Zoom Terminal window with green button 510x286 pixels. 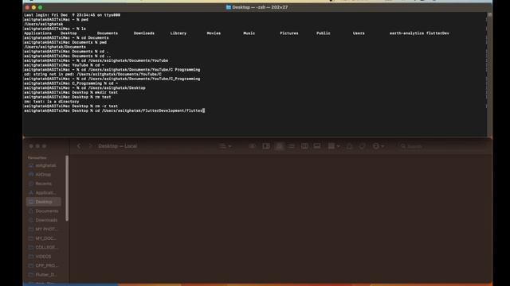tap(41, 7)
